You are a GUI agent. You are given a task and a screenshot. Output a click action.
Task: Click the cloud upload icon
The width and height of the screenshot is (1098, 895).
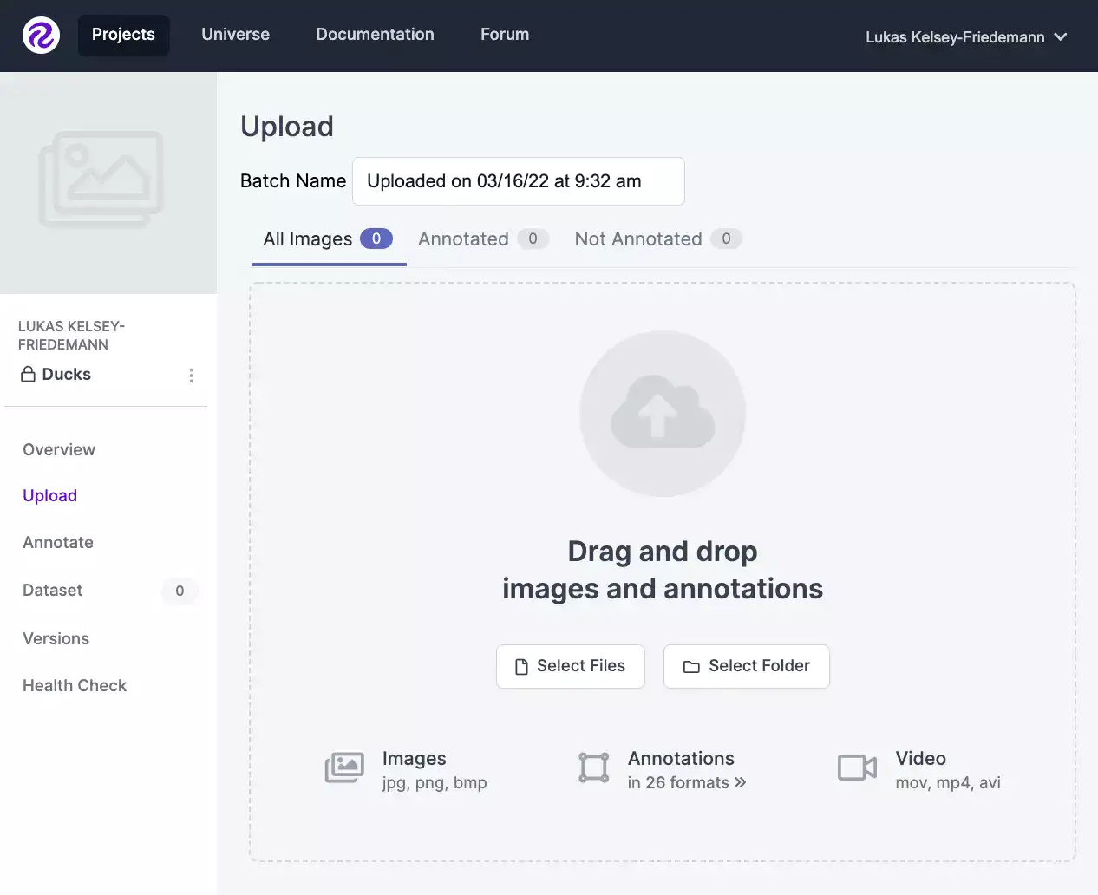point(663,414)
